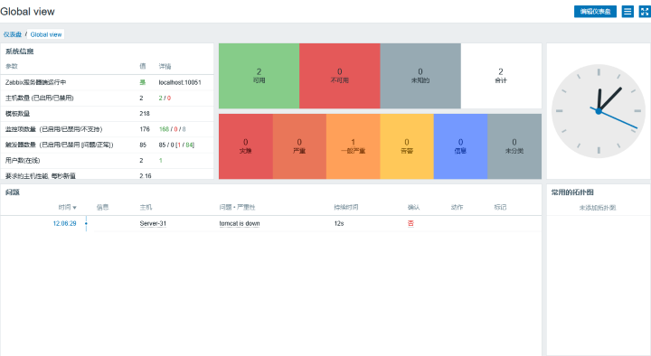Open the first breadcrumb link before Global view

[13, 34]
